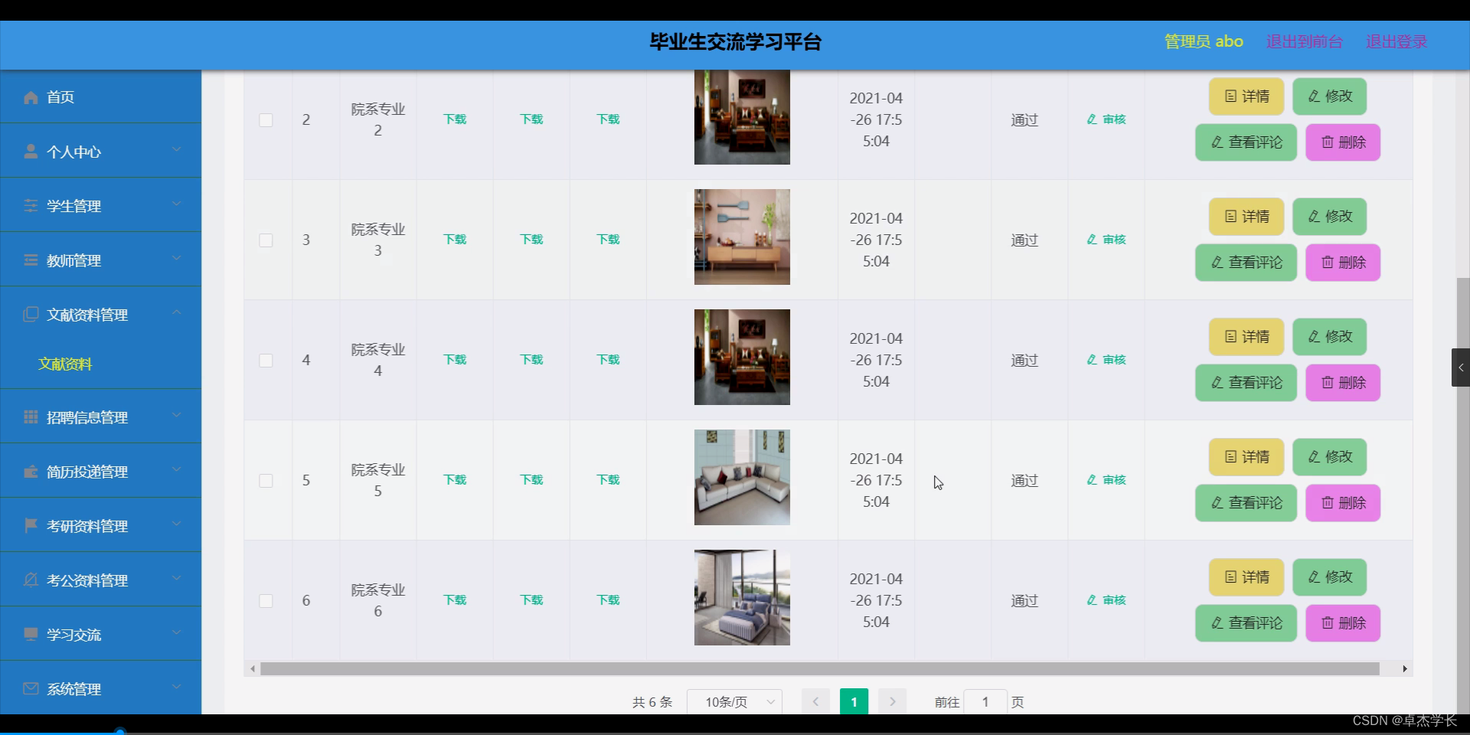The height and width of the screenshot is (735, 1470).
Task: Select the checkbox on row 5
Action: (266, 481)
